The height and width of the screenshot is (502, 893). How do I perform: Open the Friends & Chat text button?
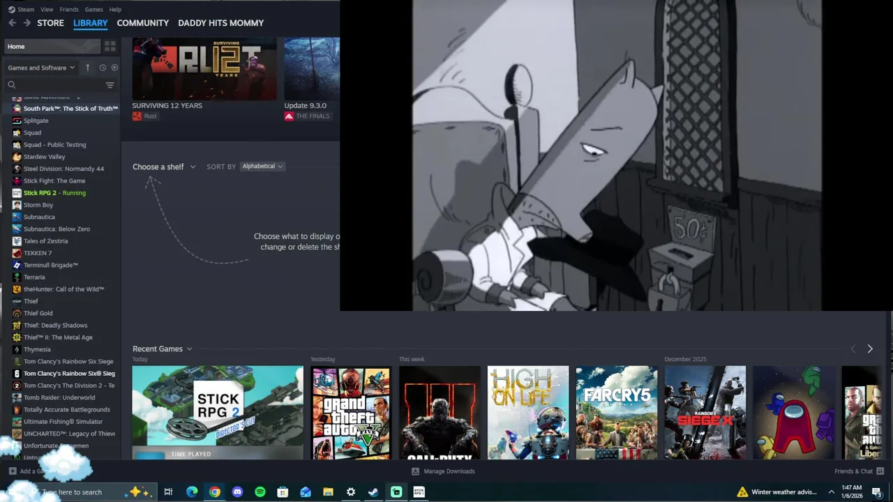click(x=853, y=471)
